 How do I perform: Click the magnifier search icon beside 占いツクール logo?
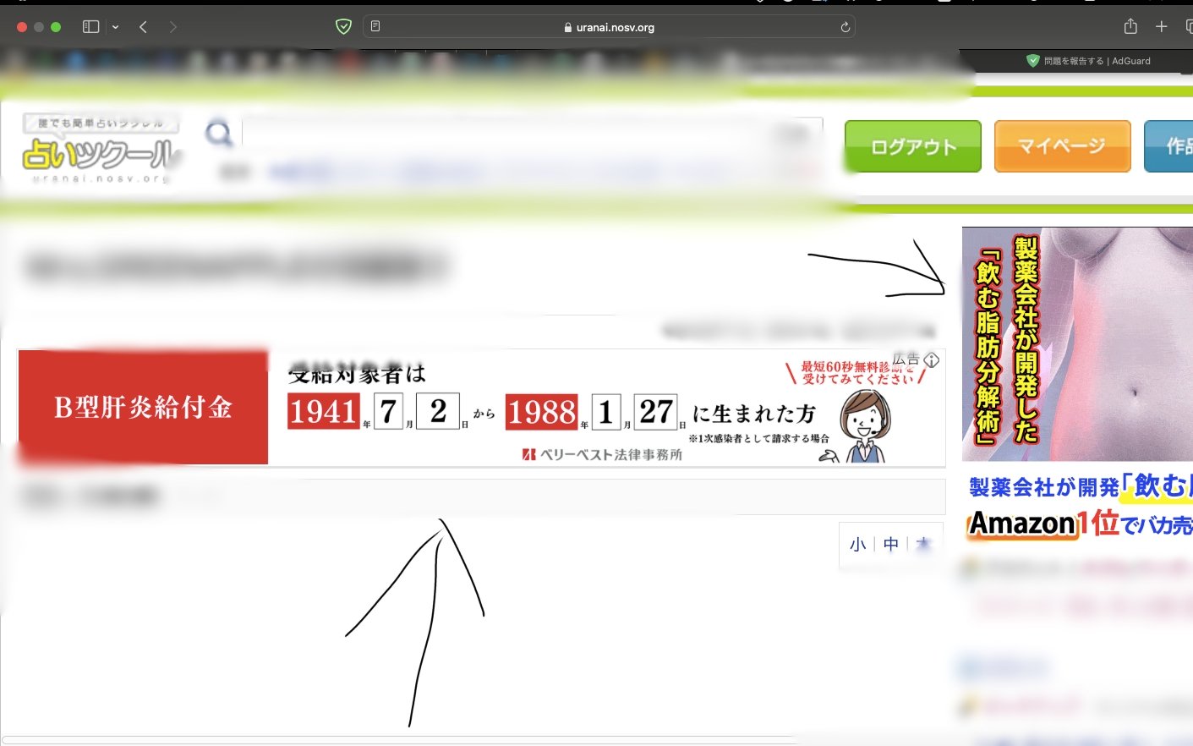[218, 134]
